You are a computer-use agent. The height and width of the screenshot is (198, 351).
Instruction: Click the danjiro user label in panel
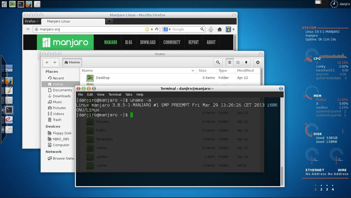coord(345,4)
